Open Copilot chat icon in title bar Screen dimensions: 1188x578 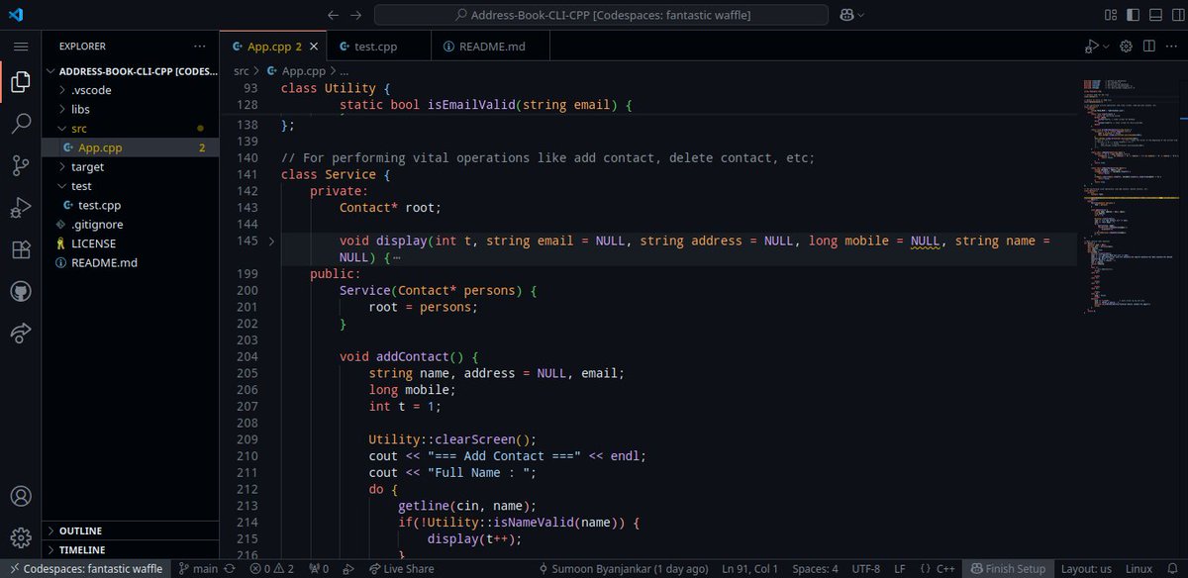click(x=846, y=15)
